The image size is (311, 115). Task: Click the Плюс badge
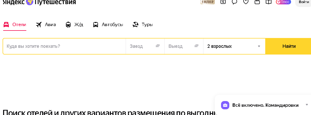283,2
